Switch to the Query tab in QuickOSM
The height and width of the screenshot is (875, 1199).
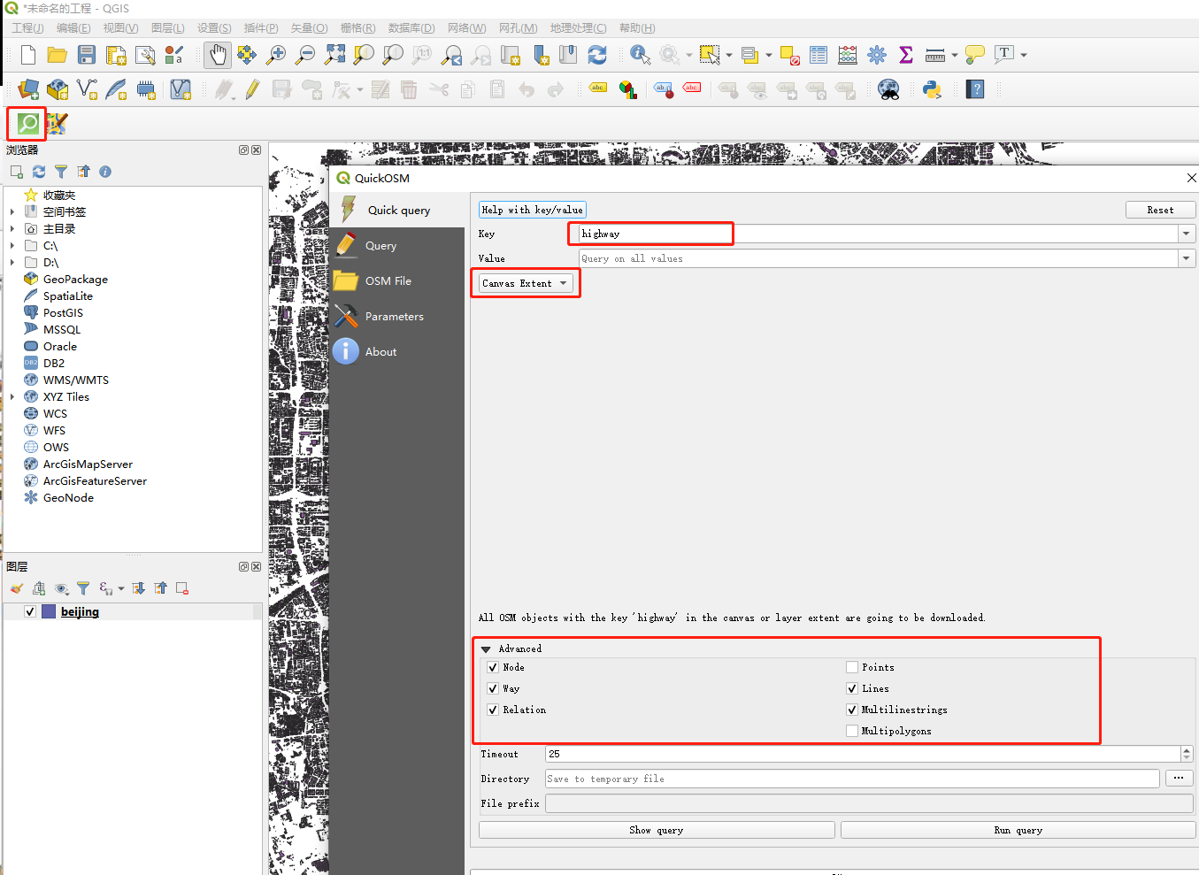click(x=397, y=246)
